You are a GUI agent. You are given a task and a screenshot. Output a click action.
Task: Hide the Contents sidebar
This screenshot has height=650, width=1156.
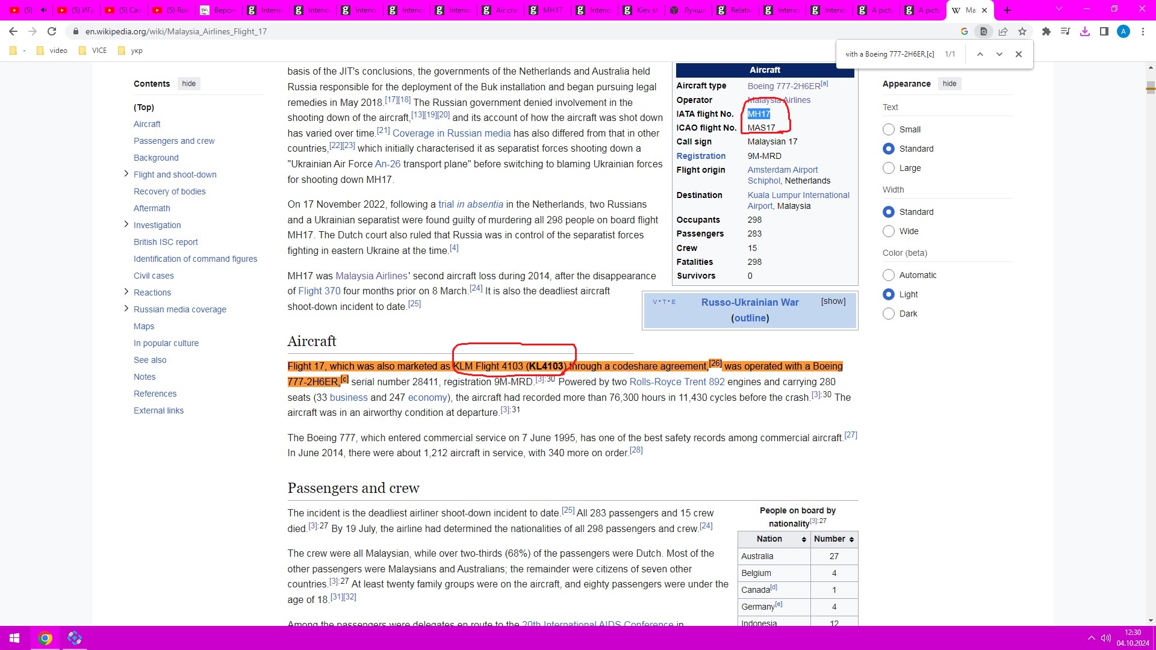(x=189, y=84)
